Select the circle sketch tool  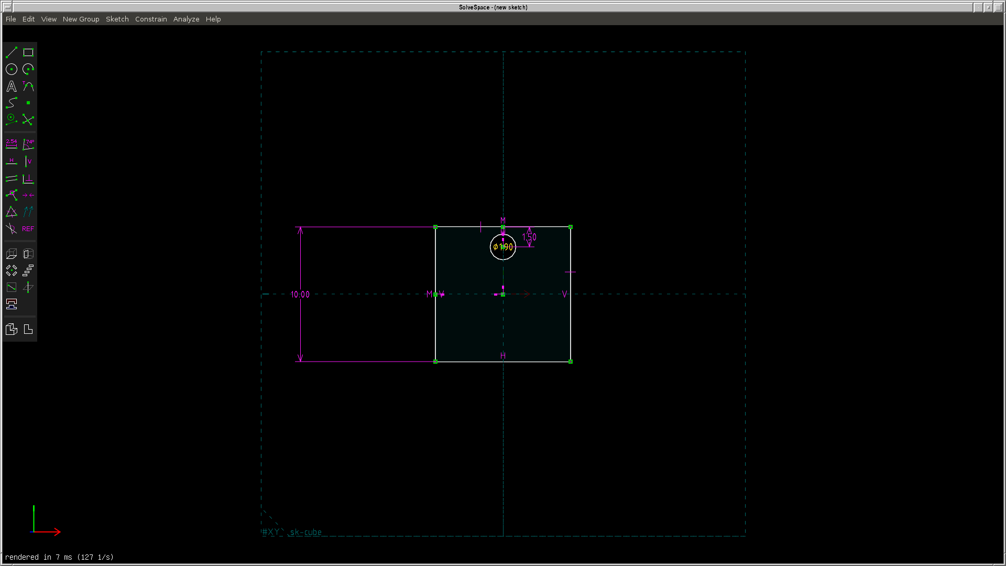[12, 69]
